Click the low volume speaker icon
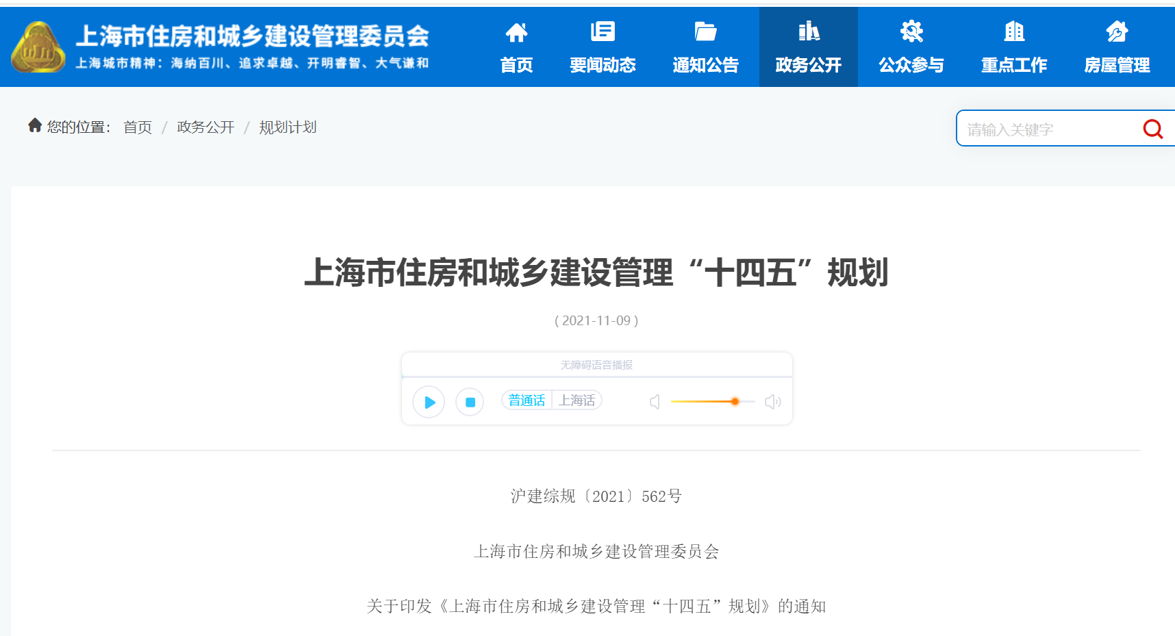 655,402
